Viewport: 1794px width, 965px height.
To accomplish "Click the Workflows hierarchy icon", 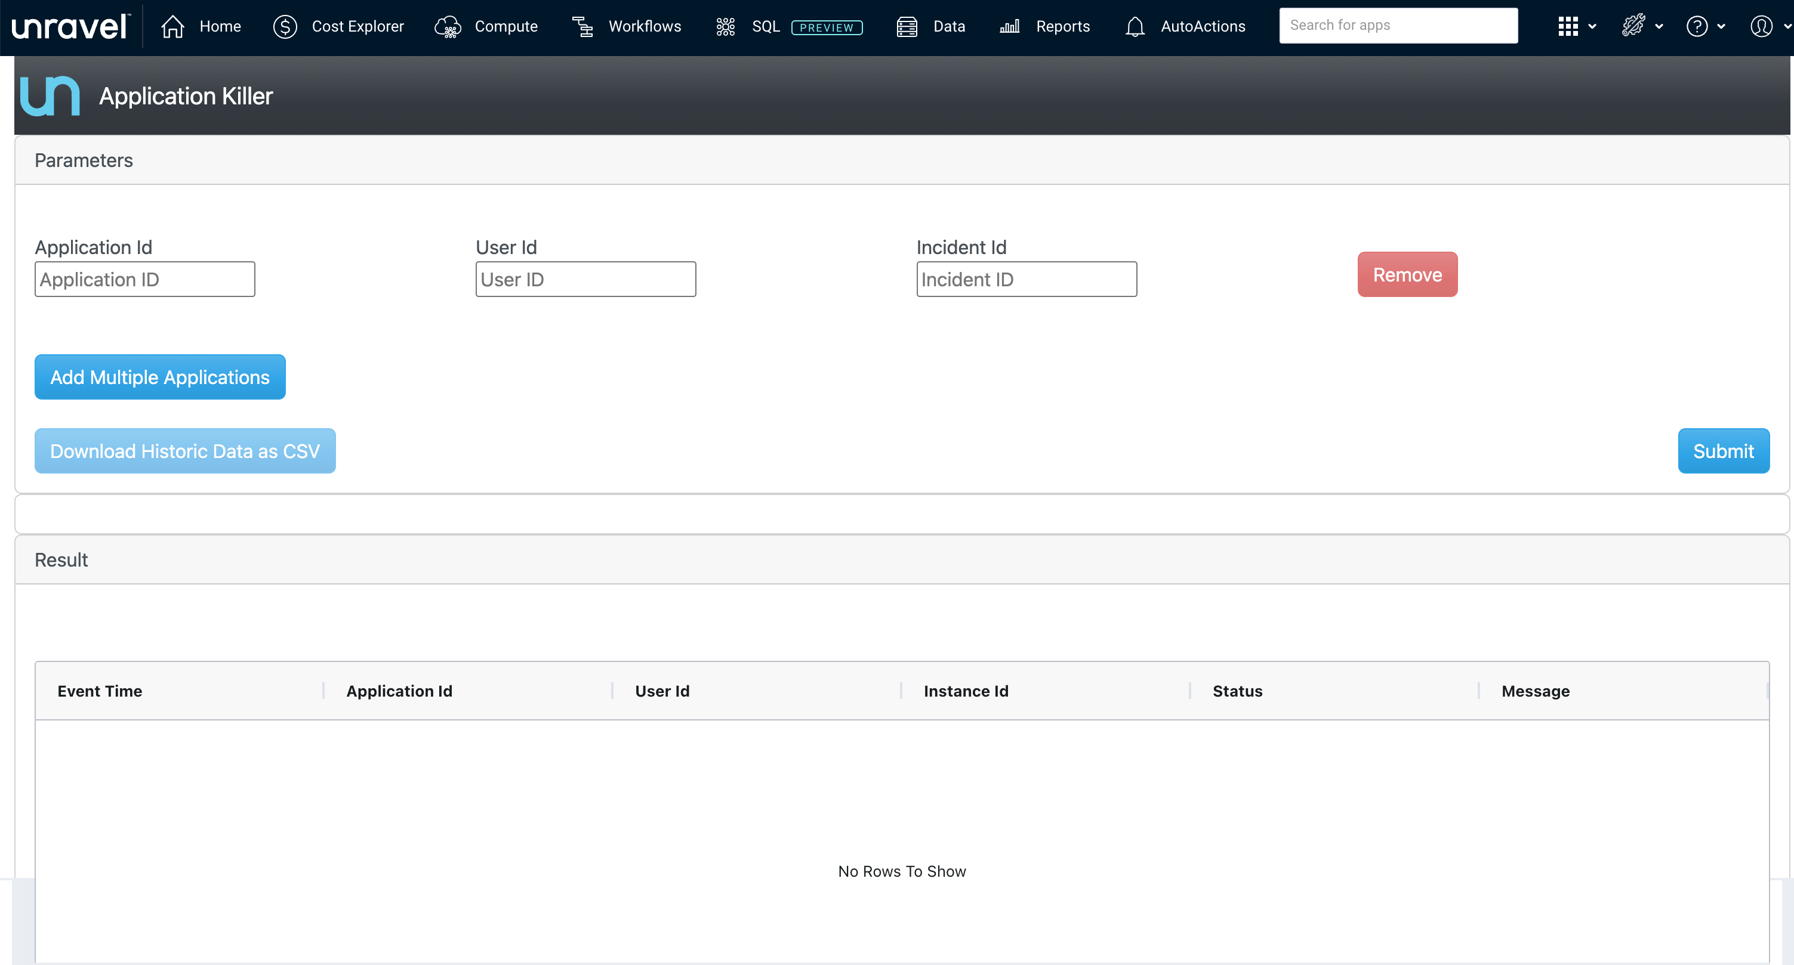I will (582, 26).
